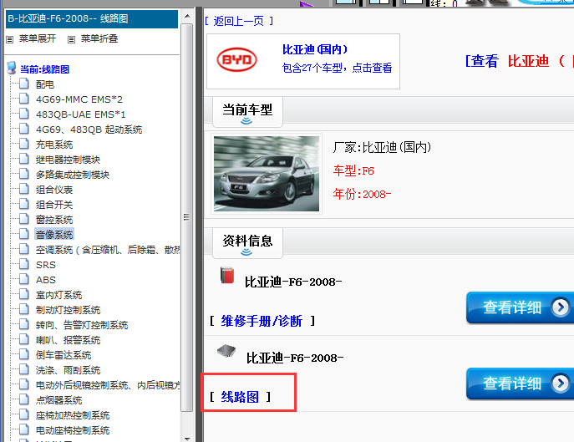This screenshot has height=442, width=574.
Task: Click the page icon beside 倒车雷达系统
Action: click(x=23, y=354)
